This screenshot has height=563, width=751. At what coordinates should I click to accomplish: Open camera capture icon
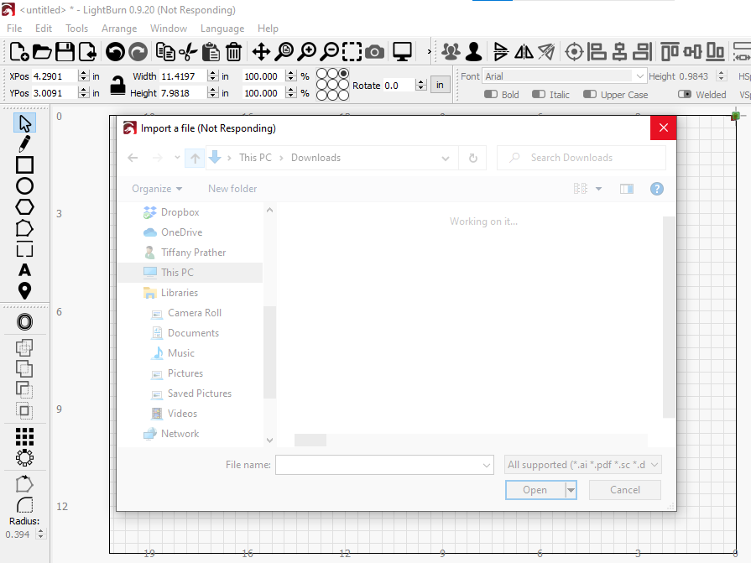click(x=374, y=51)
